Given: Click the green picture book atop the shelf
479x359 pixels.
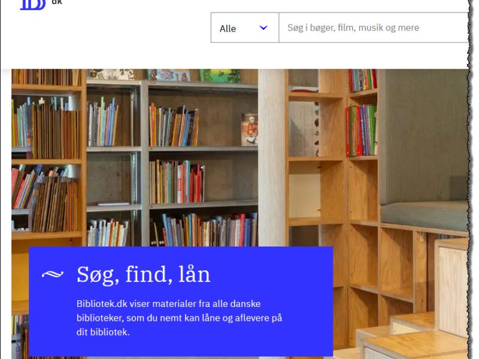Looking at the screenshot, I should click(220, 75).
